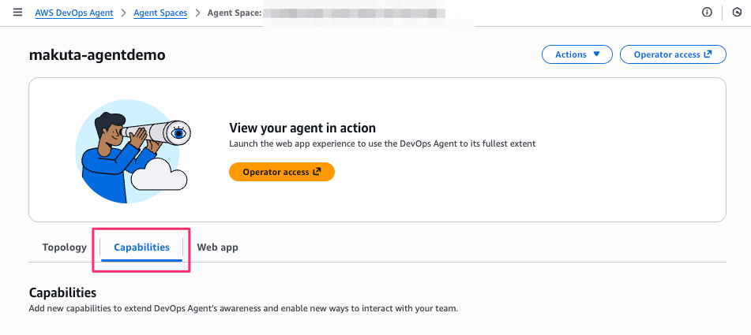Click the Capabilities section heading
Viewport: 751px width, 335px height.
pyautogui.click(x=62, y=293)
